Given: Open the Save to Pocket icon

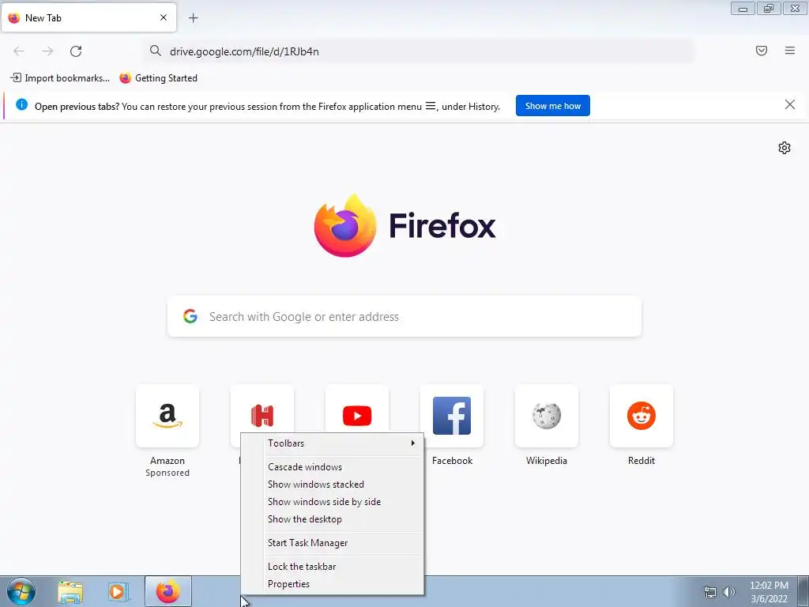Looking at the screenshot, I should click(761, 51).
